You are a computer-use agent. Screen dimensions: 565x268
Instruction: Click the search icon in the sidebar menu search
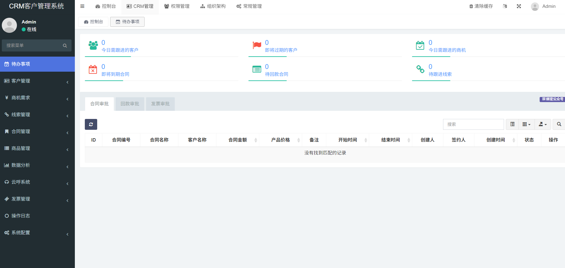click(x=65, y=45)
